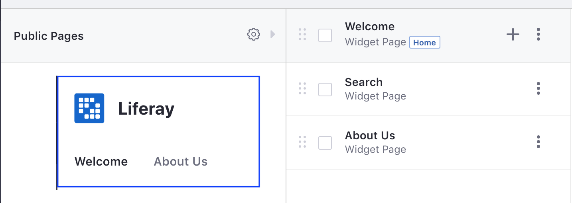Select Welcome tab in preview navigation
Image resolution: width=572 pixels, height=203 pixels.
pyautogui.click(x=101, y=162)
